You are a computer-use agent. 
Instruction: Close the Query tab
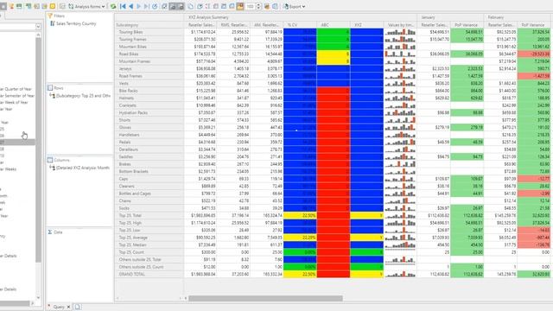68,308
